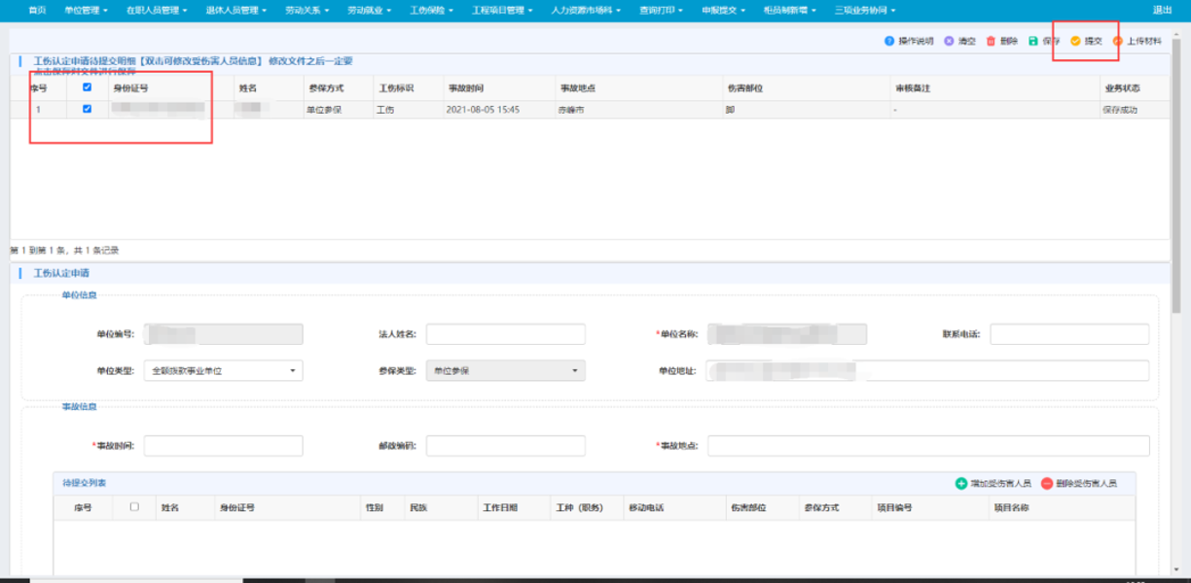
Task: Click the green 增加受伤害人员 plus icon
Action: (x=961, y=483)
